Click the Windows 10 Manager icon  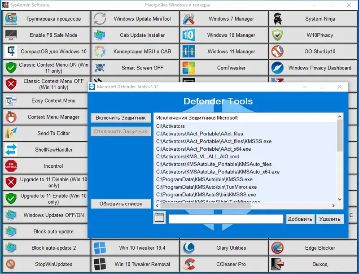(x=188, y=35)
